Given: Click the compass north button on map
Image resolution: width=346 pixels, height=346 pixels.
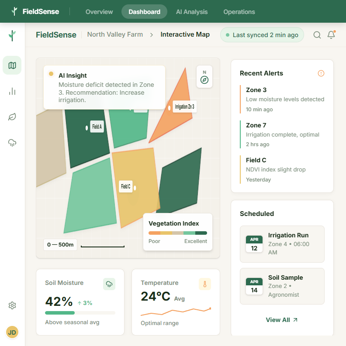Looking at the screenshot, I should point(204,77).
